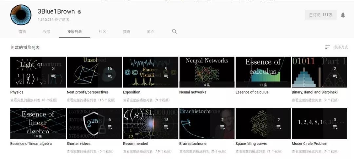Open the Shorter videos playlist thumbnail
354x159 pixels.
click(94, 123)
